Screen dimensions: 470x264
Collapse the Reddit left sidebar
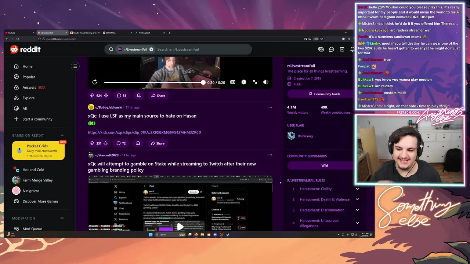pyautogui.click(x=75, y=66)
